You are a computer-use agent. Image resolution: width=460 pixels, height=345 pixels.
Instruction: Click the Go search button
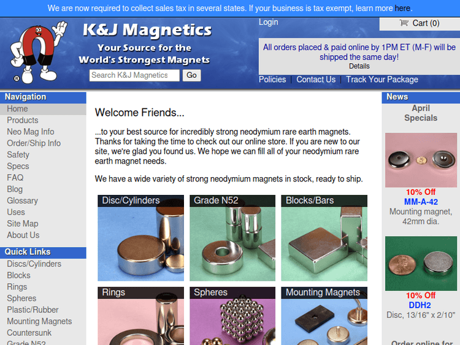191,75
